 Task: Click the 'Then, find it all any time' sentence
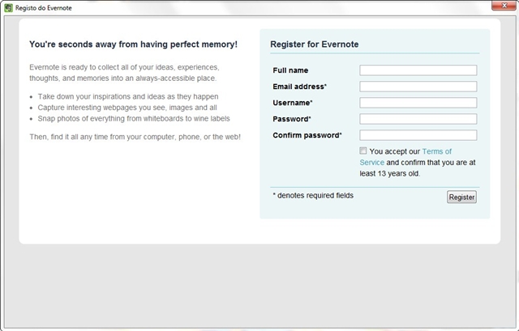pos(135,137)
